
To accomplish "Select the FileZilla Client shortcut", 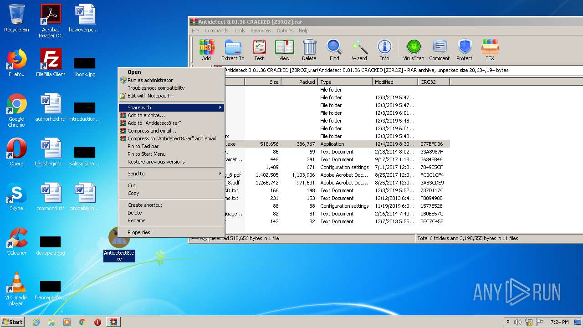I will 51,63.
